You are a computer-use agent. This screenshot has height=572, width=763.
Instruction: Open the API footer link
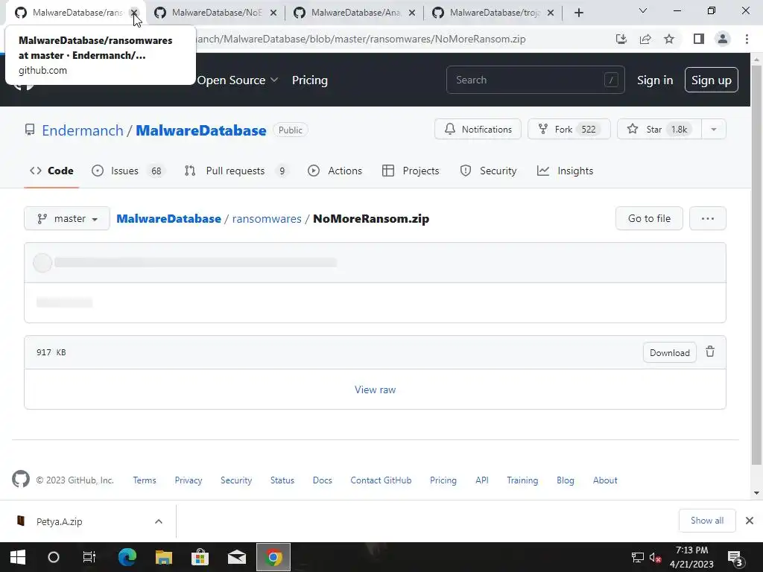click(482, 480)
